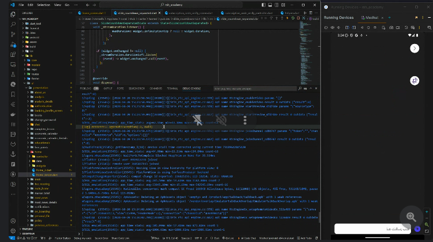433x242 pixels.
Task: Toggle the Primary Side Bar layout icon
Action: (x=263, y=5)
